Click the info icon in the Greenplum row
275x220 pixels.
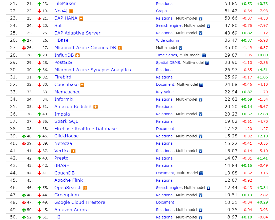pyautogui.click(x=201, y=195)
